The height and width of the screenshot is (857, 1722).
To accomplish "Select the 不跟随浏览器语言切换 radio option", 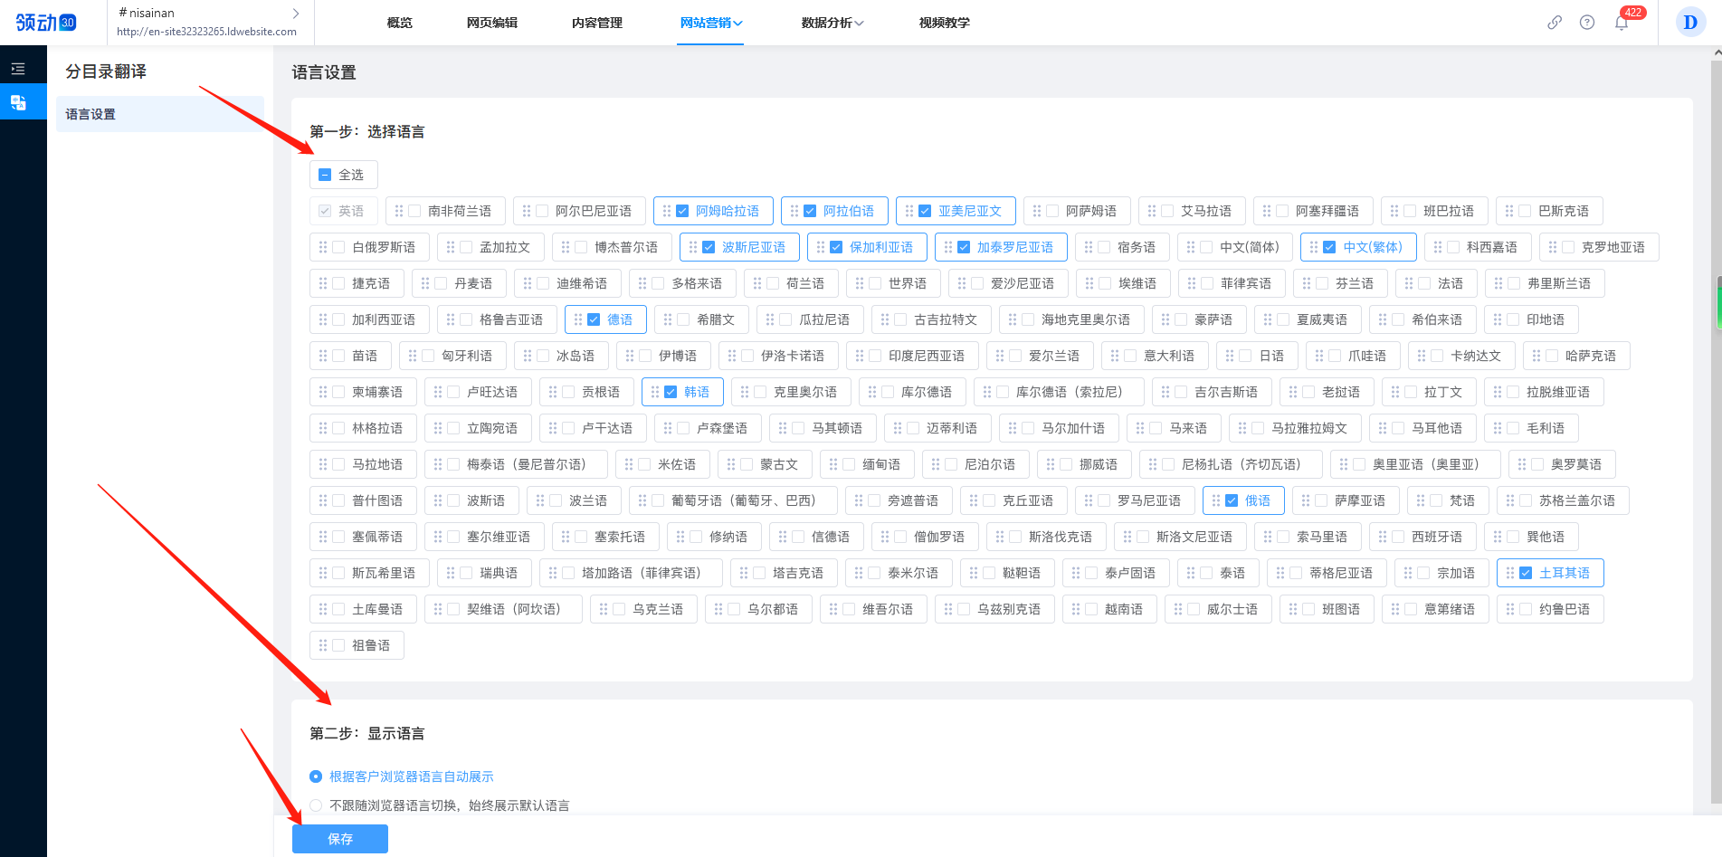I will click(x=315, y=805).
